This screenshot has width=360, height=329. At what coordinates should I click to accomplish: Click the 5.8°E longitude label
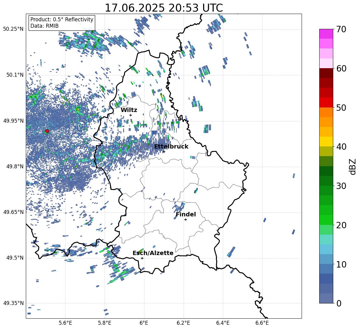tap(105, 323)
